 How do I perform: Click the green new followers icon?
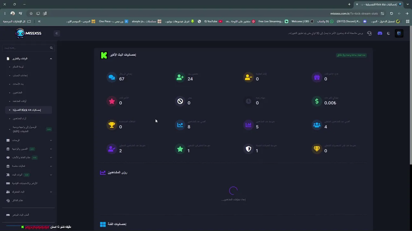pyautogui.click(x=180, y=77)
